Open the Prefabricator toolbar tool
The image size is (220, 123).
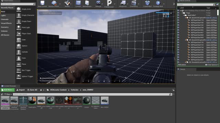tap(109, 4)
